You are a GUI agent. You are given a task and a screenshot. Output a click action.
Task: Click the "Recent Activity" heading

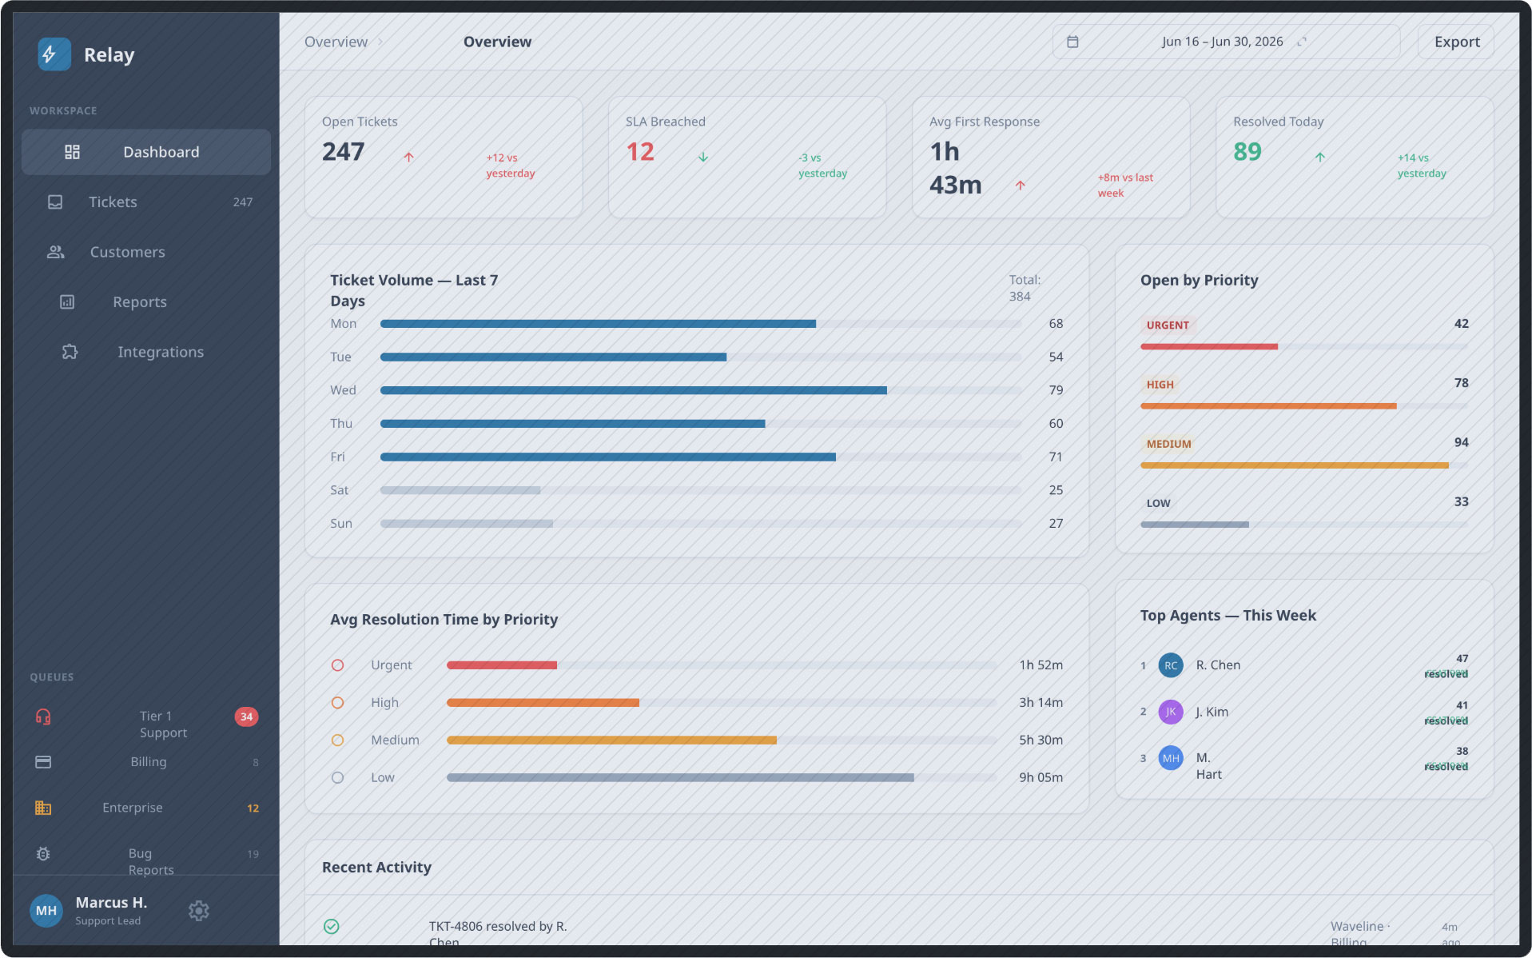pyautogui.click(x=376, y=868)
